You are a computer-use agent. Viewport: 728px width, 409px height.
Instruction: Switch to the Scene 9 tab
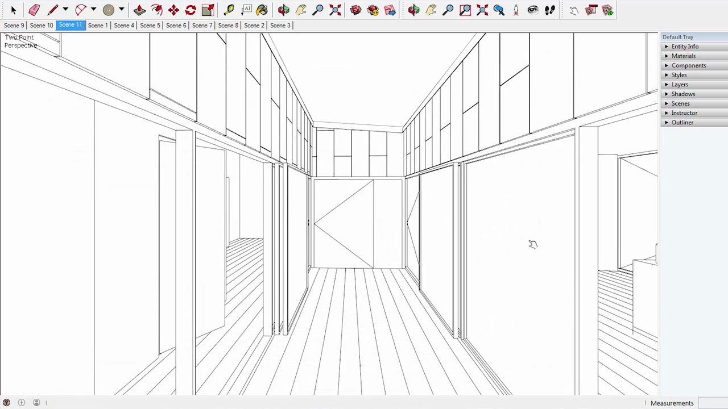point(14,25)
